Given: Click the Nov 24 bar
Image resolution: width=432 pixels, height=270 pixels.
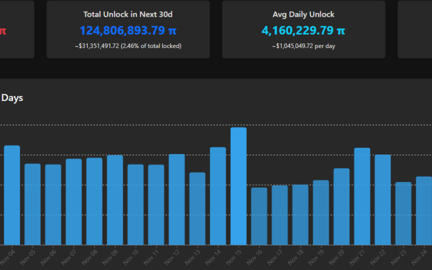Looking at the screenshot, I should click(x=423, y=211).
